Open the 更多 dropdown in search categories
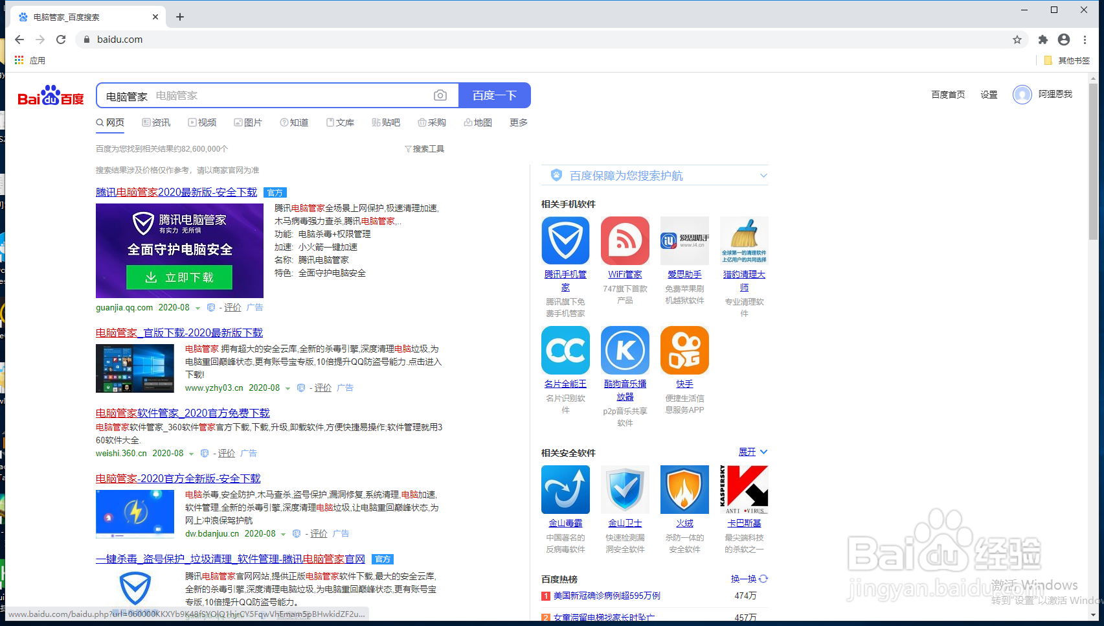This screenshot has width=1104, height=626. (x=517, y=122)
